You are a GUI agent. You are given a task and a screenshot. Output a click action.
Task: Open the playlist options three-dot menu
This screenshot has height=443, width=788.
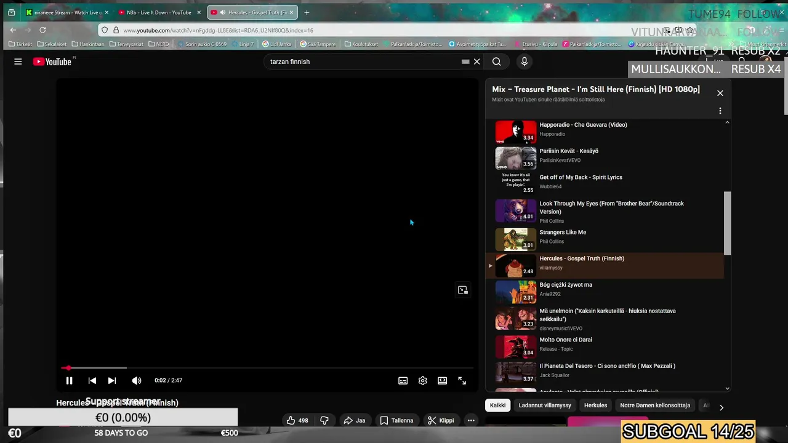[720, 111]
